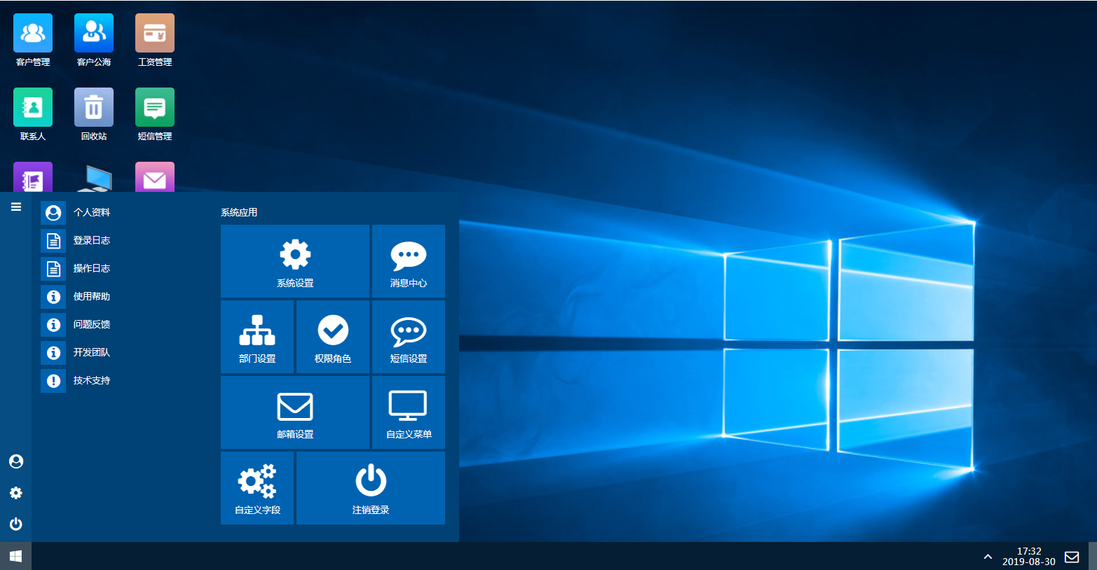Image resolution: width=1097 pixels, height=570 pixels.
Task: Select 开发团队 in the start menu
Action: (x=76, y=352)
